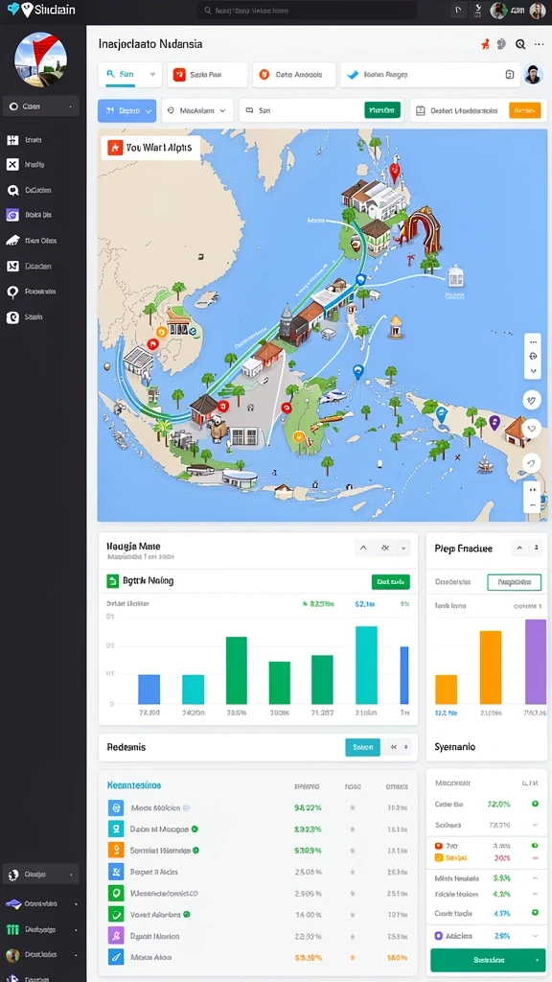This screenshot has width=552, height=982.
Task: Click the clipboard icon in the tab row
Action: pos(510,75)
